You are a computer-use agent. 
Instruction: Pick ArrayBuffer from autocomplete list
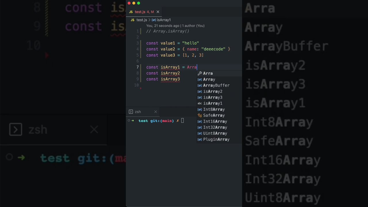click(219, 85)
